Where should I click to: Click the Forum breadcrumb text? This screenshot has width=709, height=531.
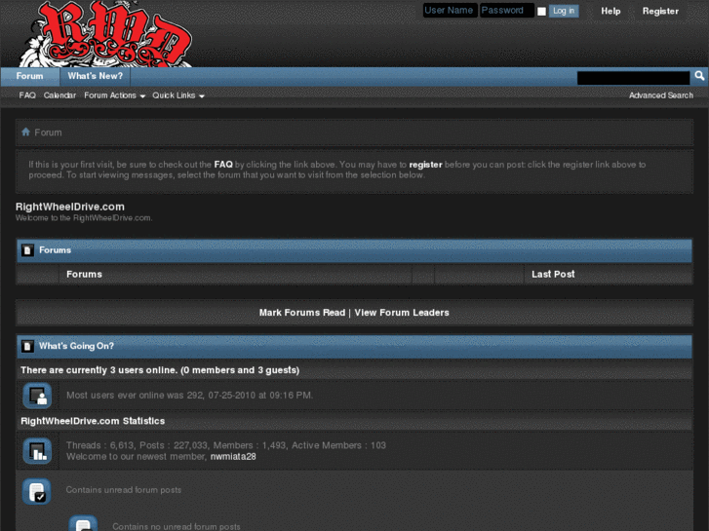click(48, 133)
